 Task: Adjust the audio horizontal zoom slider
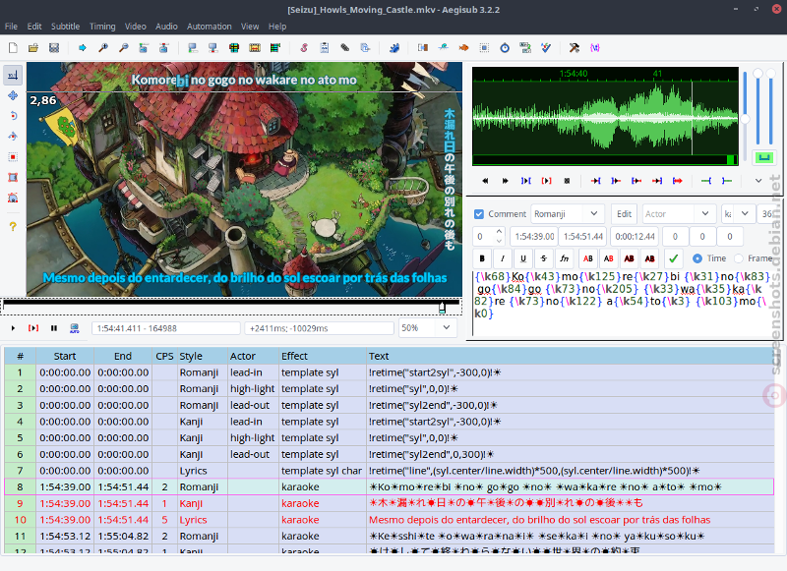746,119
